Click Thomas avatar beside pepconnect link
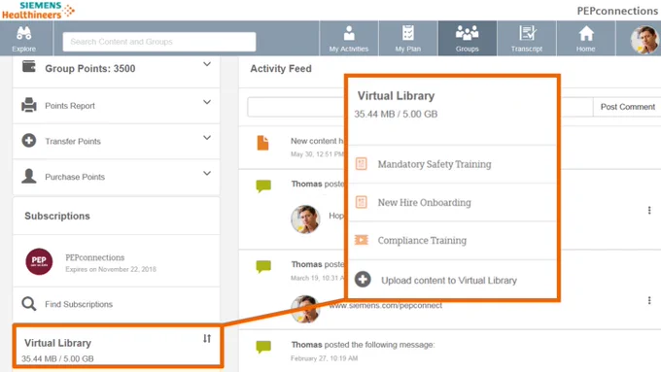This screenshot has height=372, width=661. coord(305,310)
